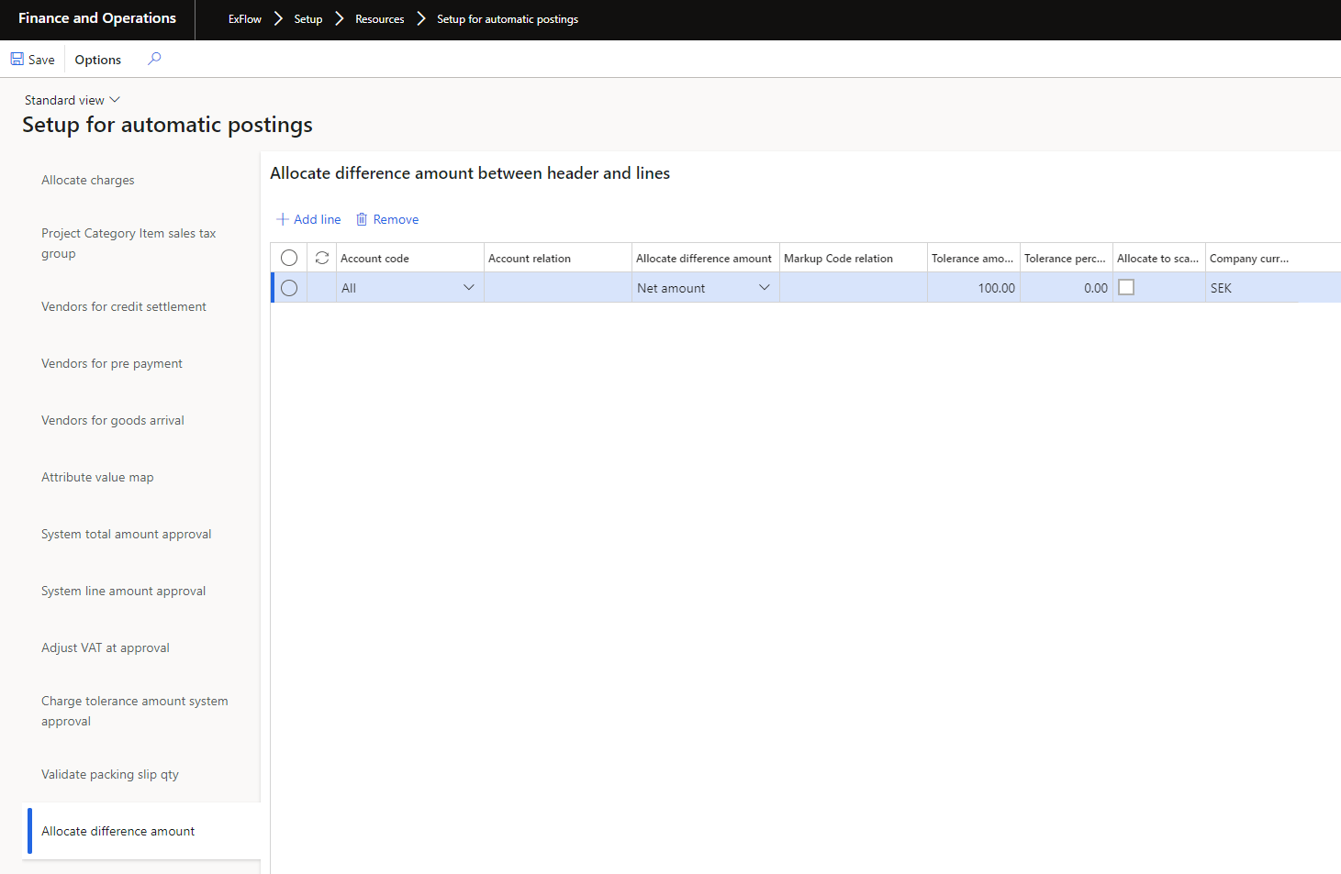Image resolution: width=1341 pixels, height=874 pixels.
Task: Click the Account relation column header
Action: click(x=557, y=258)
